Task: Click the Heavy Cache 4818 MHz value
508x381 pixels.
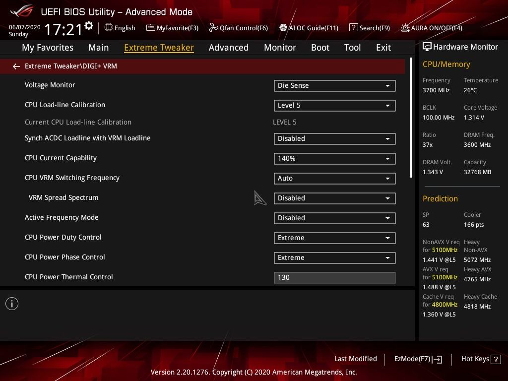Action: coord(477,306)
